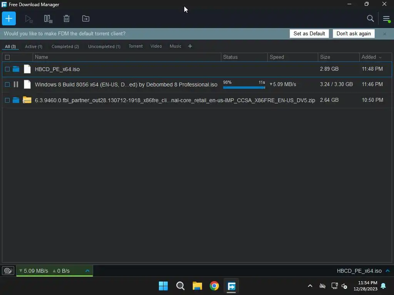Open the taskbar clock showing 11:54 PM
This screenshot has width=394, height=295.
[x=366, y=286]
